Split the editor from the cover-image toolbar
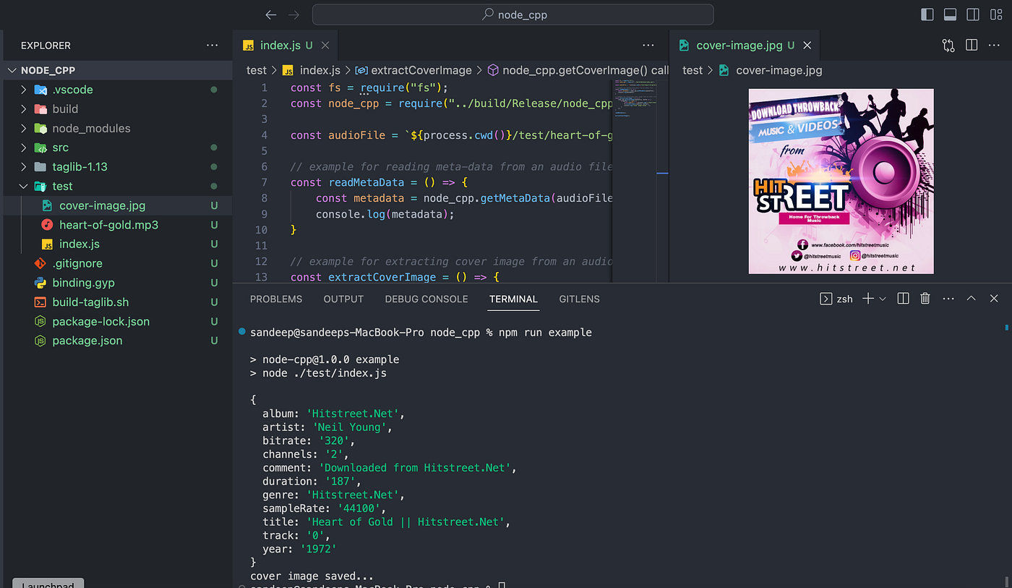The height and width of the screenshot is (588, 1012). pyautogui.click(x=972, y=45)
